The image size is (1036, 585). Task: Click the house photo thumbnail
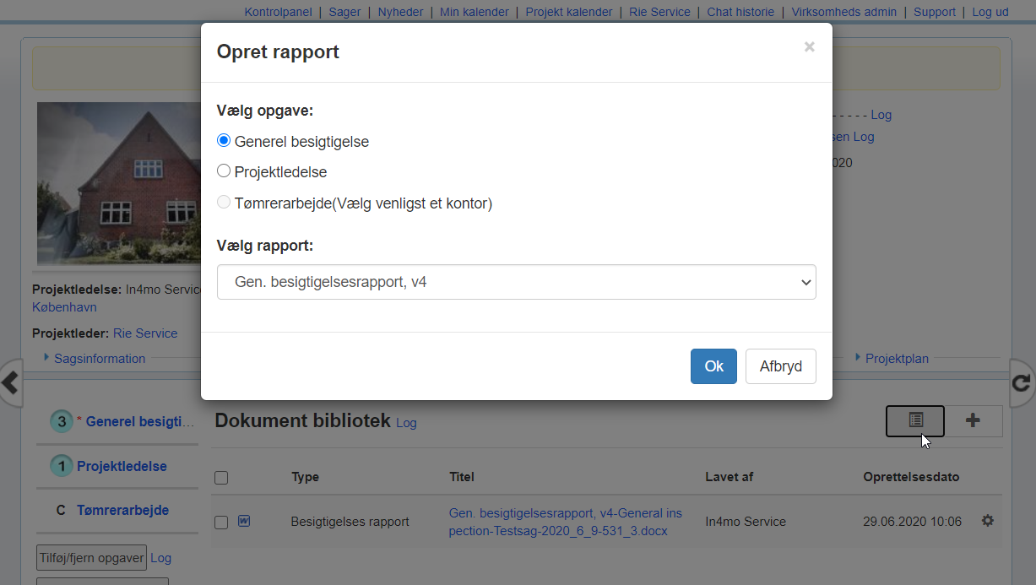coord(118,183)
